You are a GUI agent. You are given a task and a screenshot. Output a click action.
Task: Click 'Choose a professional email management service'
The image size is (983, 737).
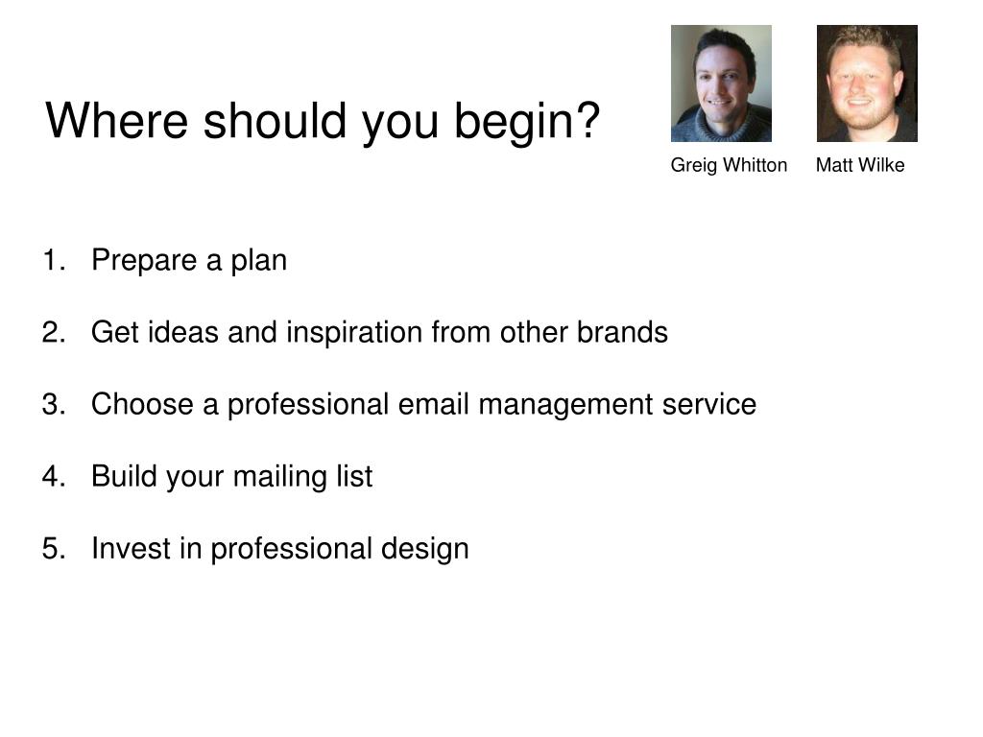pyautogui.click(x=423, y=405)
